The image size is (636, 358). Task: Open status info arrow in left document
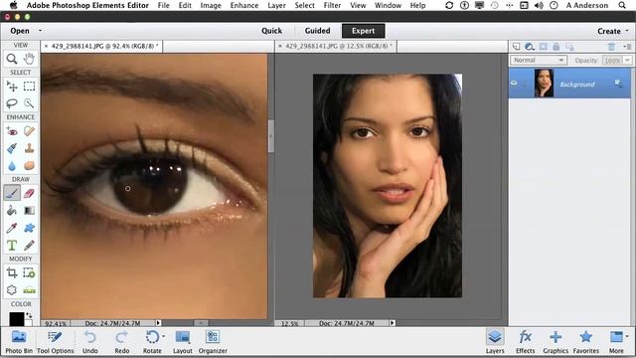pos(158,323)
